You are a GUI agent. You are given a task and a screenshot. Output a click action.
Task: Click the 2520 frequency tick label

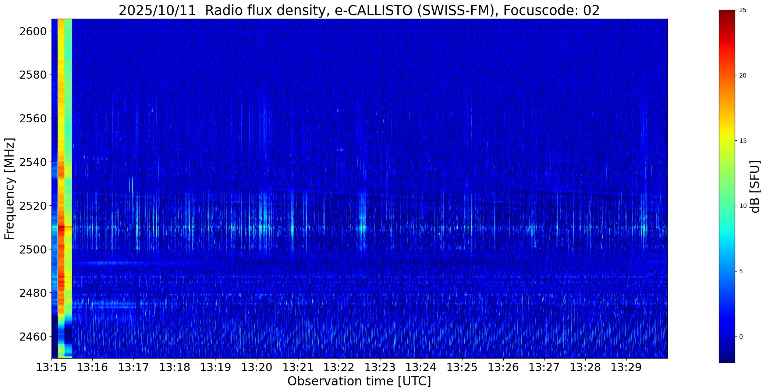33,206
